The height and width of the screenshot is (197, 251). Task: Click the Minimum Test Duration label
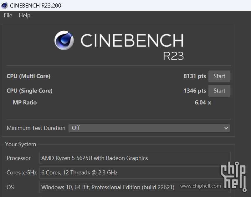tap(36, 128)
